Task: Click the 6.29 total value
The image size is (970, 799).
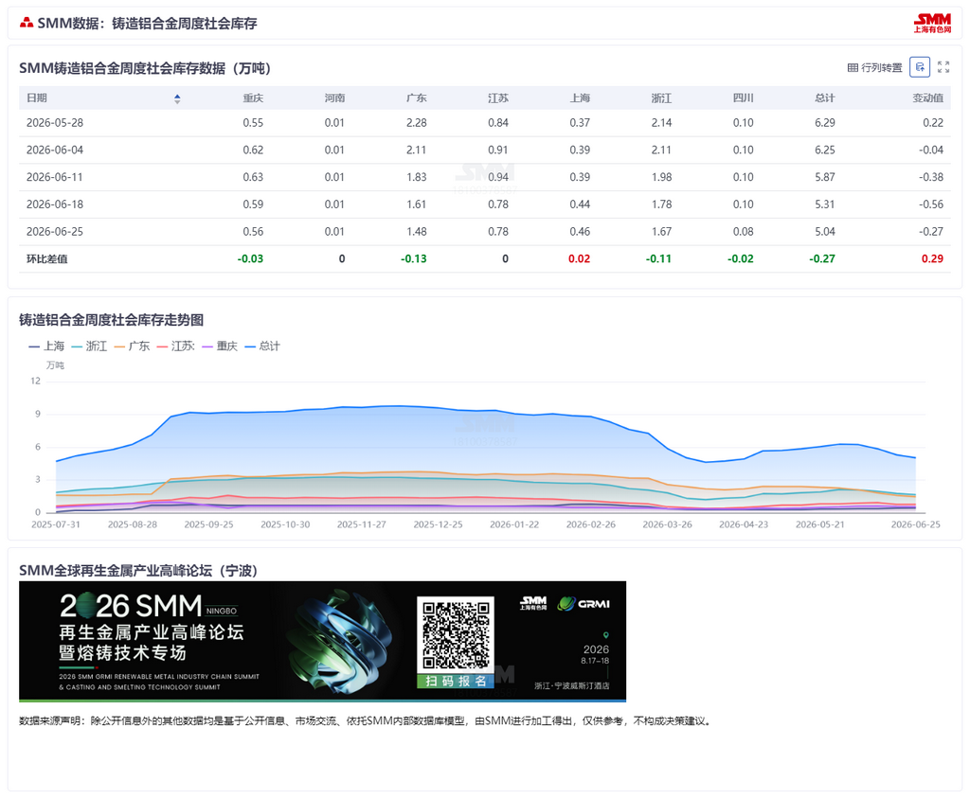Action: (x=825, y=122)
